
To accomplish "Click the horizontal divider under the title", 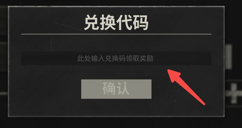I will pos(116,34).
